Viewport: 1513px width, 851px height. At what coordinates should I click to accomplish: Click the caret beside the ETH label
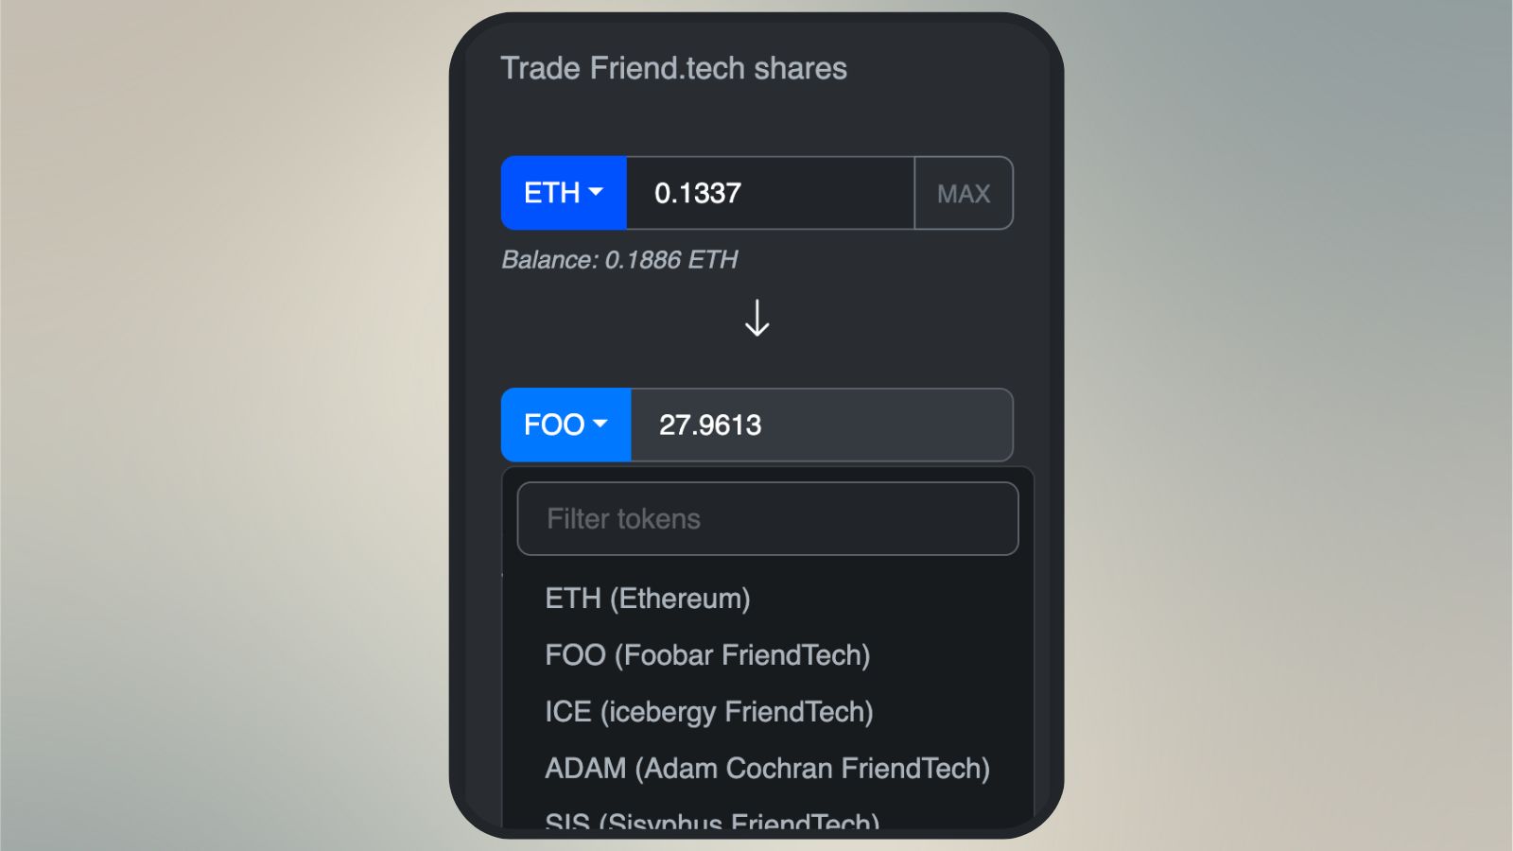click(596, 192)
